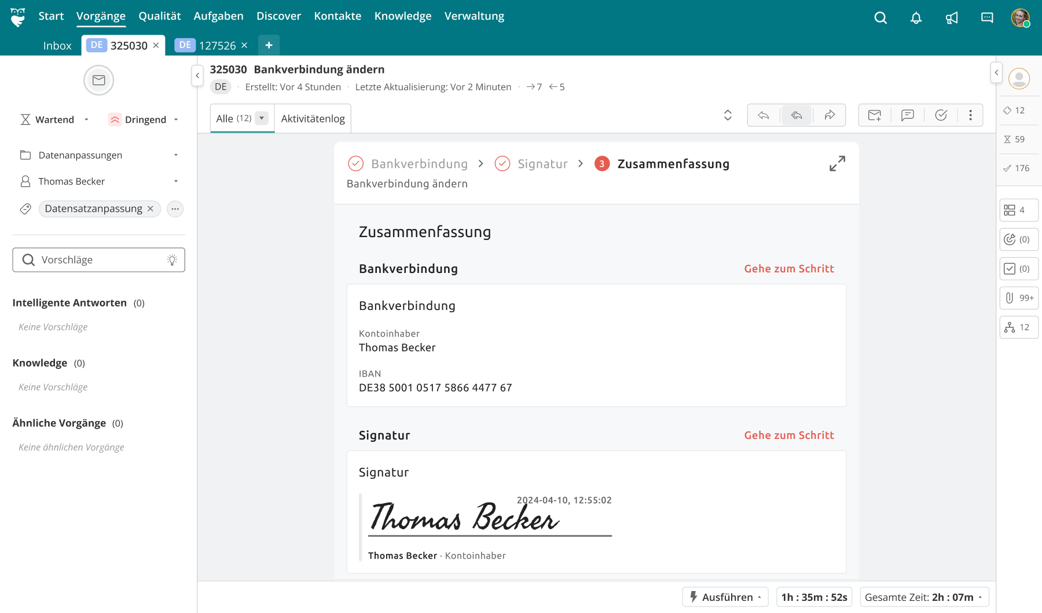1042x613 pixels.
Task: Open the Knowledge menu item
Action: (403, 16)
